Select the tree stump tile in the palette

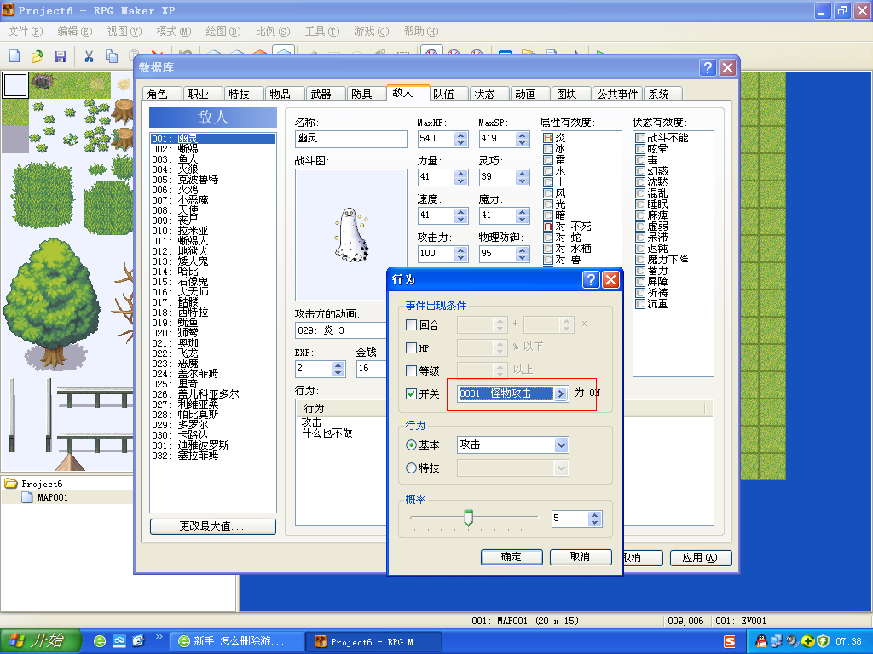124,112
